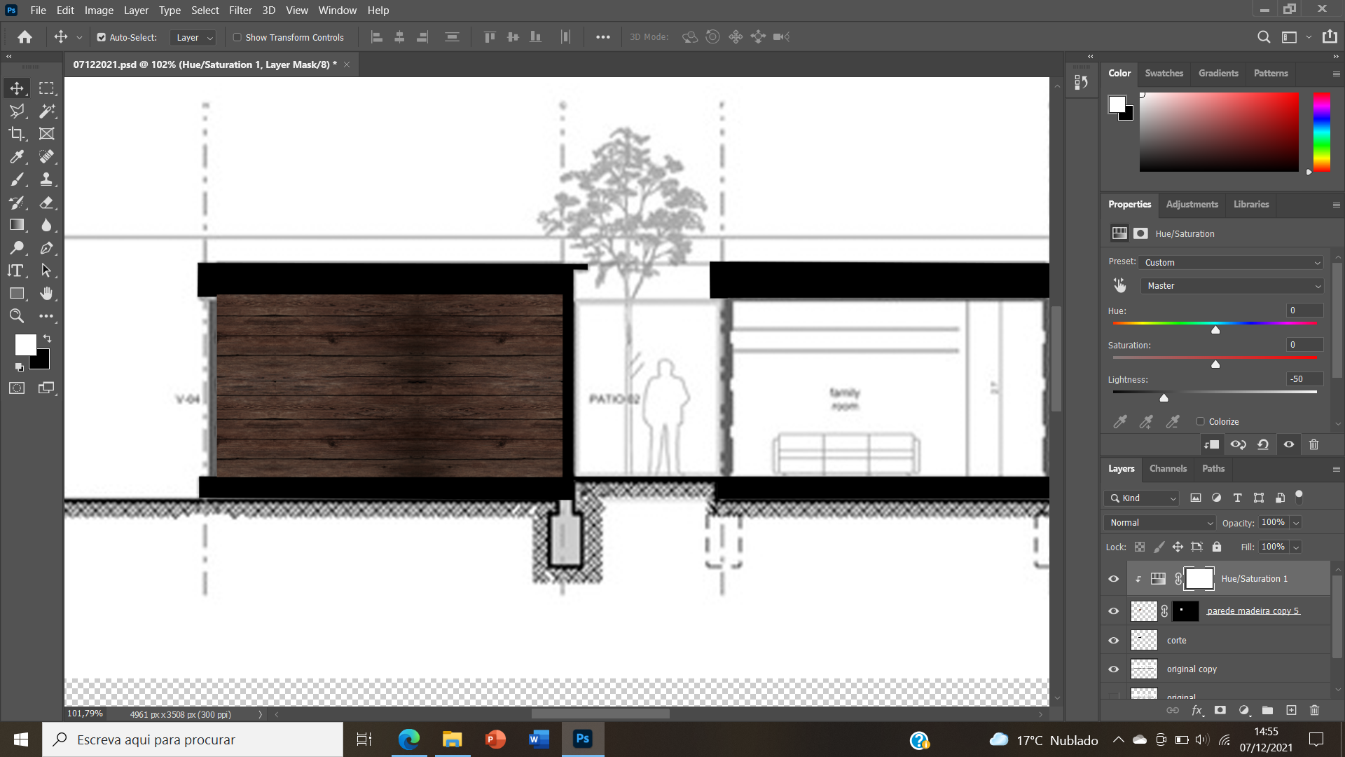Viewport: 1345px width, 757px height.
Task: Open the Preset Custom dropdown
Action: point(1231,262)
